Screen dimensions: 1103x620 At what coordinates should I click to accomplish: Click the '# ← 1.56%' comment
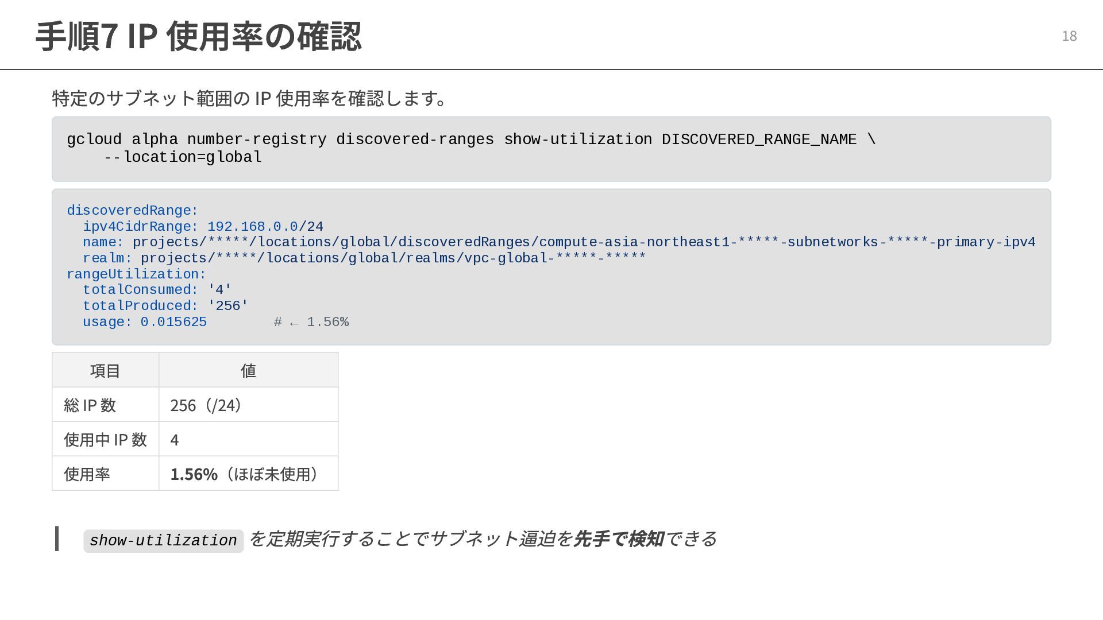tap(311, 322)
